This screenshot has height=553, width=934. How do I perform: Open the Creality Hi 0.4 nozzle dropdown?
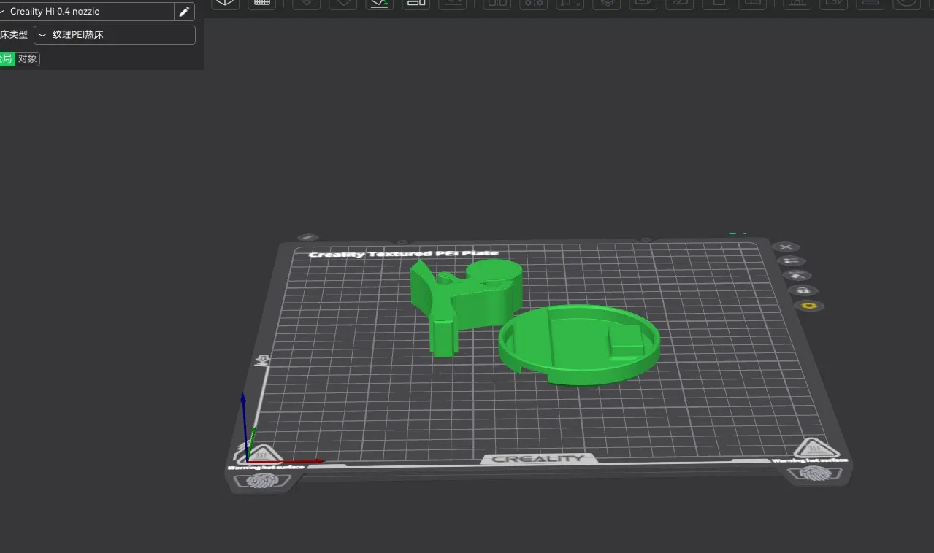pyautogui.click(x=88, y=12)
